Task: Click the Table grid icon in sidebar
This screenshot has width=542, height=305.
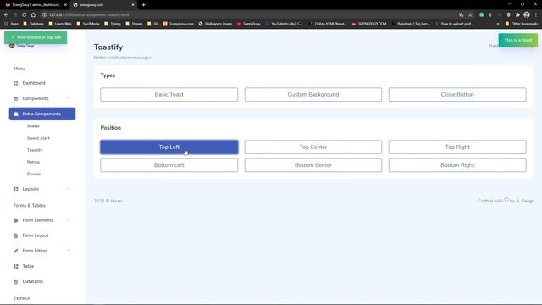Action: click(15, 266)
